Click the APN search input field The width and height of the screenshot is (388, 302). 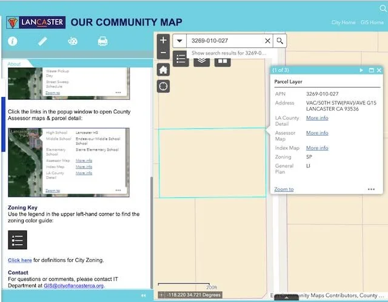click(224, 41)
